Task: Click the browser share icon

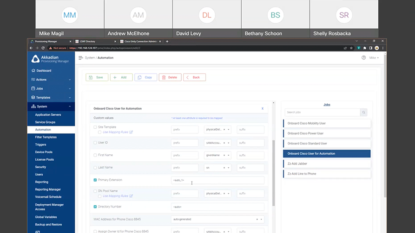Action: [x=345, y=48]
